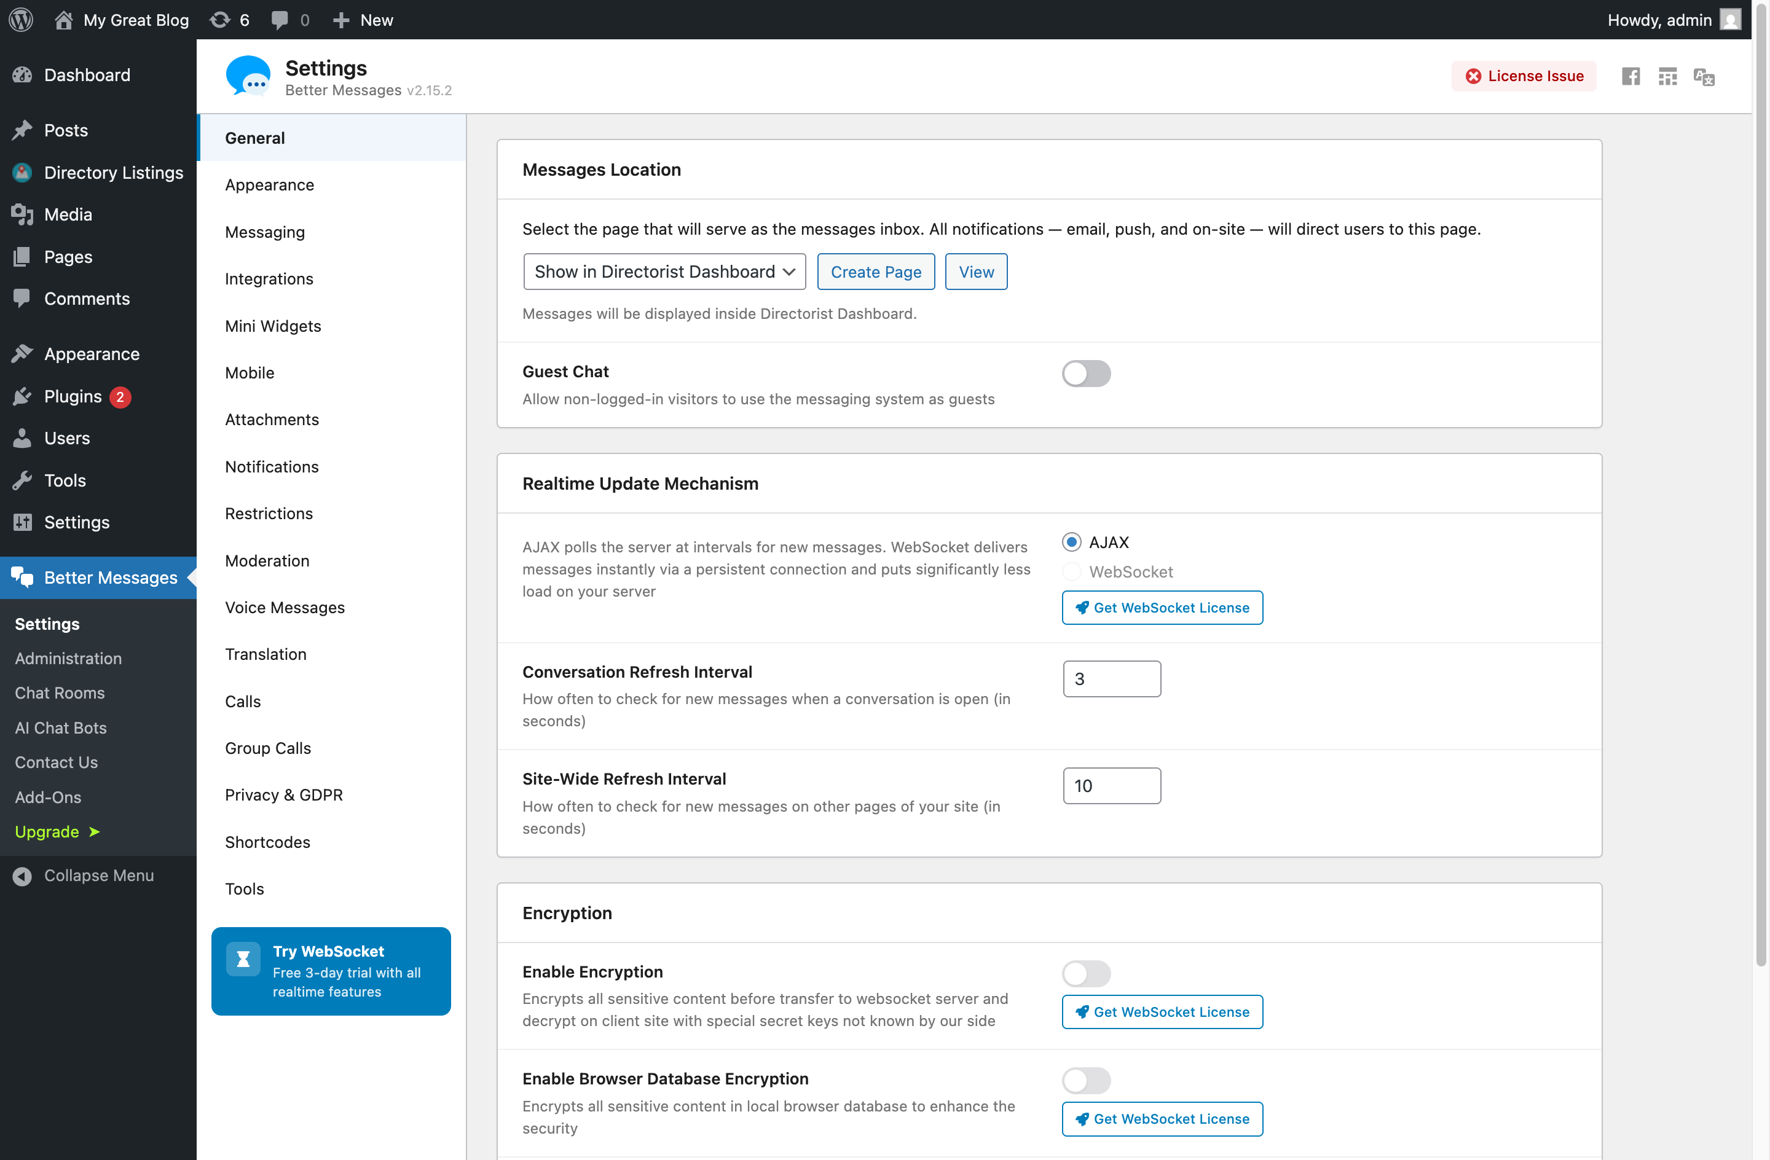Select the General settings tab
Screen dimensions: 1770x1160
point(332,138)
